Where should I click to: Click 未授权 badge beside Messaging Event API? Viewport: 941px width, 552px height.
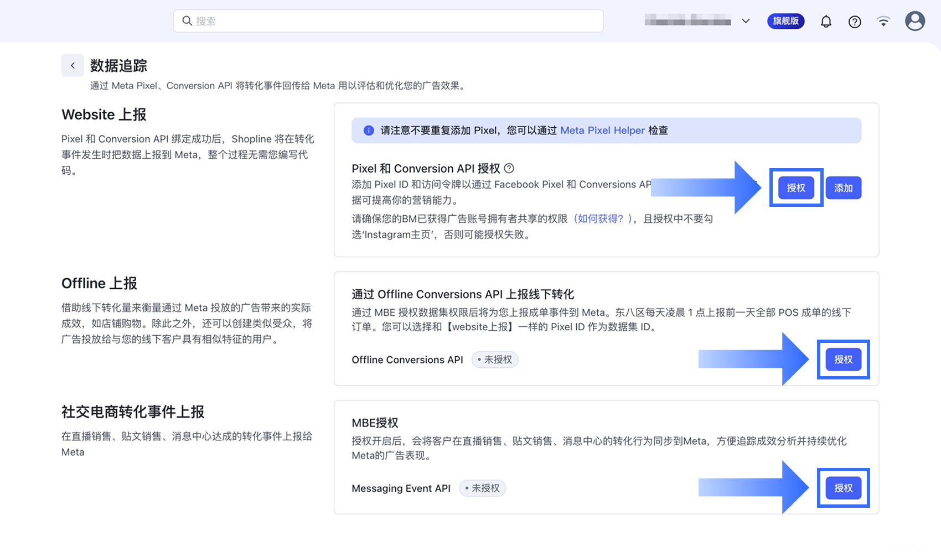483,488
